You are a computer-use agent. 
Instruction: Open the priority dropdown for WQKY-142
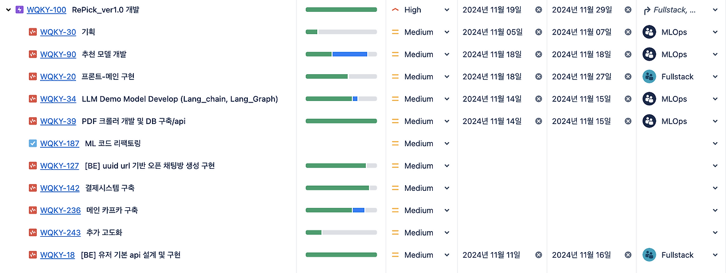click(x=447, y=188)
